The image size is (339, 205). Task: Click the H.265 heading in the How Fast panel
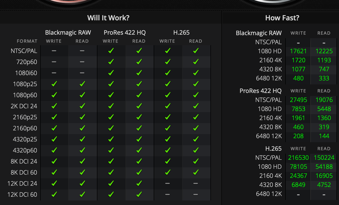point(273,149)
